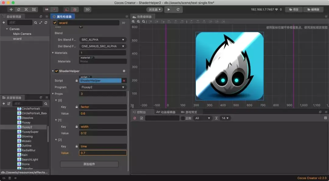
Task: Edit the width value 0.12 field
Action: (x=103, y=133)
